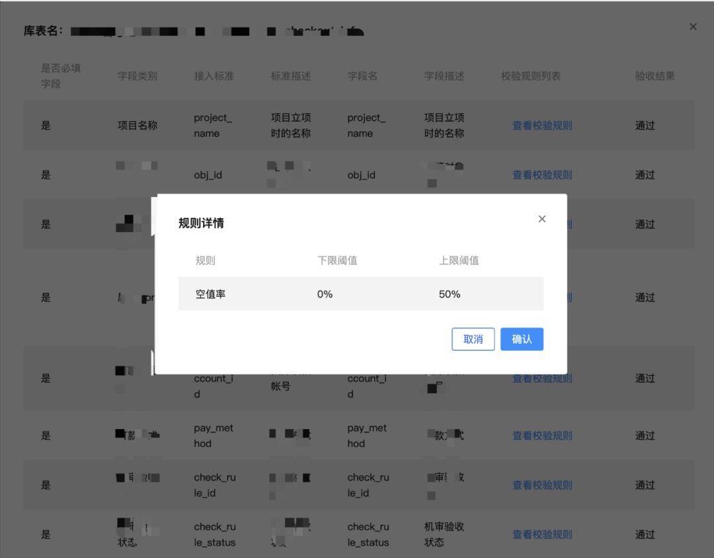Click 通过 result in pay_method row

point(645,436)
